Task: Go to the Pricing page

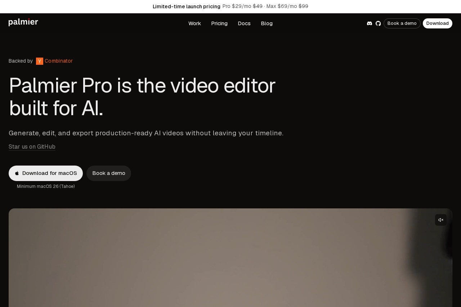Action: click(219, 23)
